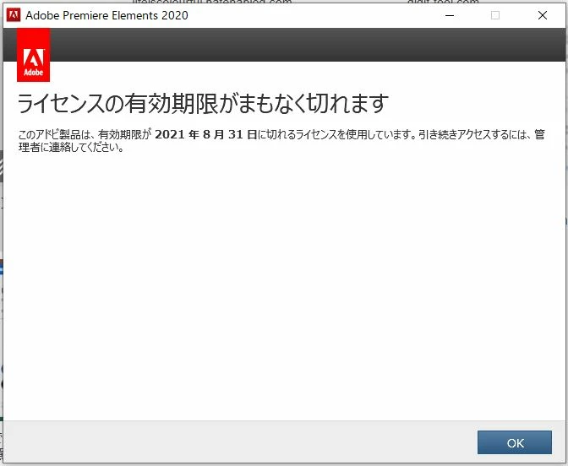Click the heading ライセンスの有効期限がまもなく切れます

tap(203, 103)
